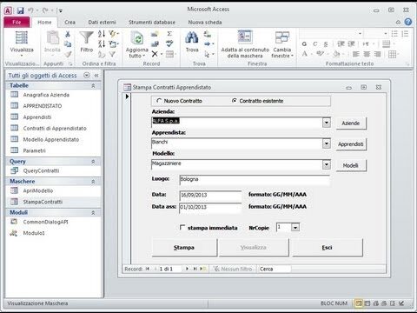This screenshot has width=417, height=313.
Task: Switch to the Strumenti database tab
Action: click(x=152, y=22)
